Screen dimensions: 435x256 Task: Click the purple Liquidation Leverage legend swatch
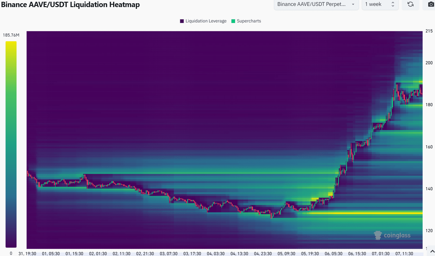[x=182, y=21]
